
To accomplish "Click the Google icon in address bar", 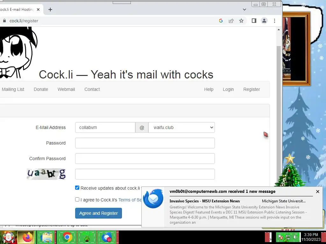I will click(221, 21).
